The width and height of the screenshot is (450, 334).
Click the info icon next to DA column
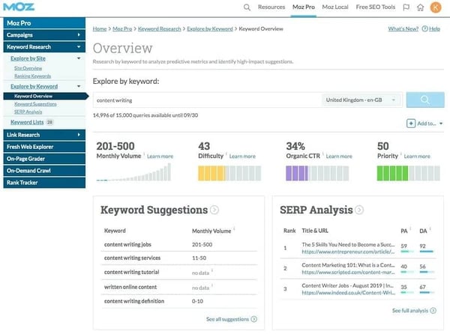coord(430,228)
